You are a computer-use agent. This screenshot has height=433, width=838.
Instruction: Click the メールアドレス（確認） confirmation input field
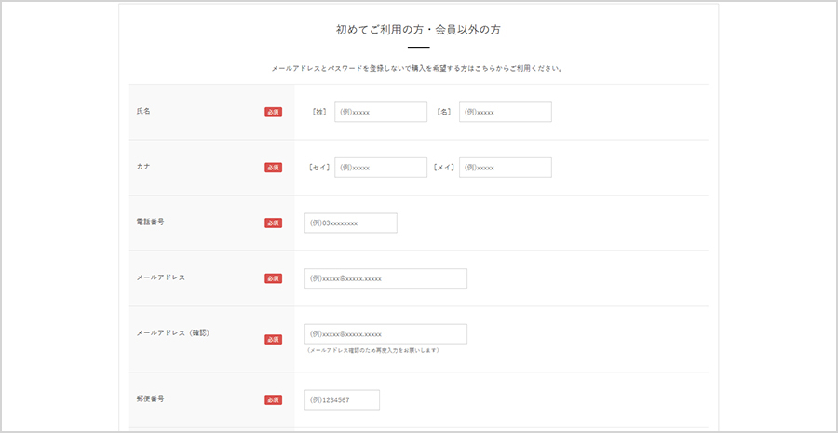click(385, 334)
